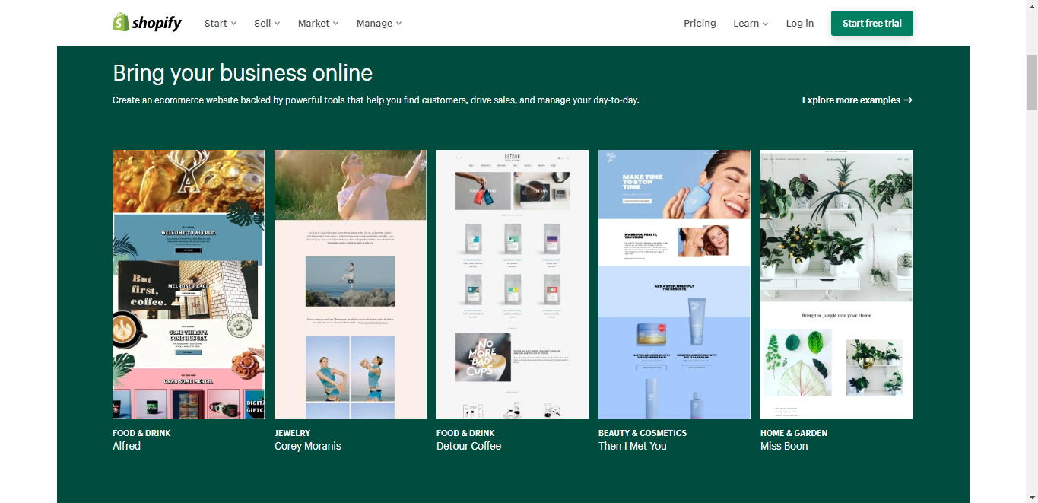The height and width of the screenshot is (503, 1038).
Task: Click the Detour Coffee title link
Action: click(468, 446)
